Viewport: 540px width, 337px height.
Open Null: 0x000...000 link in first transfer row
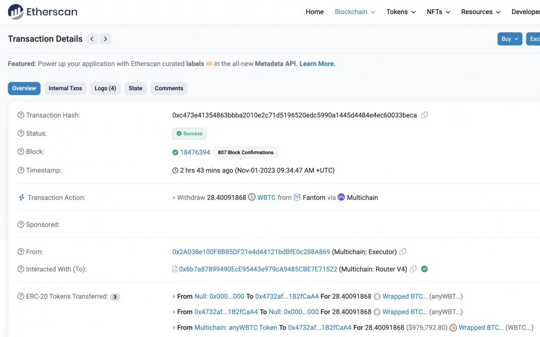pyautogui.click(x=219, y=296)
